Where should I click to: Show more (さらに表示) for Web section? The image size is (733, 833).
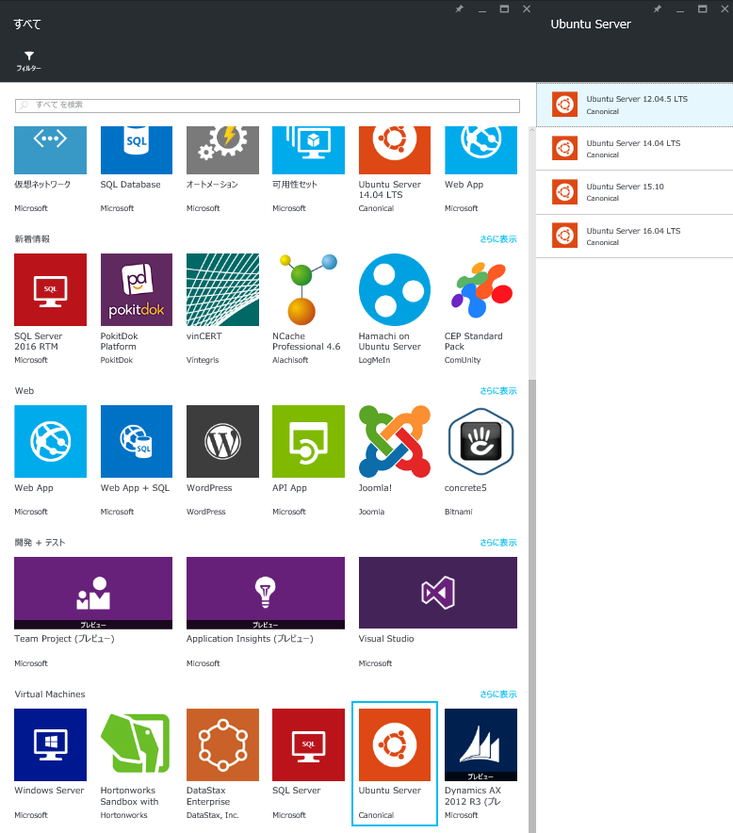click(x=498, y=390)
